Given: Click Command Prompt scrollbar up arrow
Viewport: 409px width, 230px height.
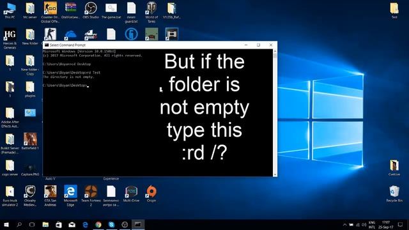Looking at the screenshot, I should (x=275, y=51).
